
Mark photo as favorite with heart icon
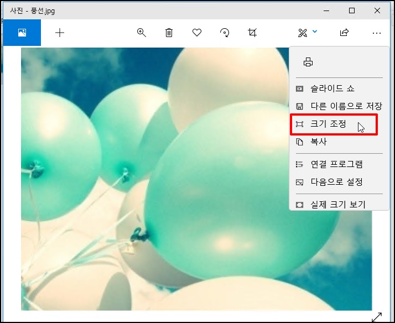pos(197,33)
